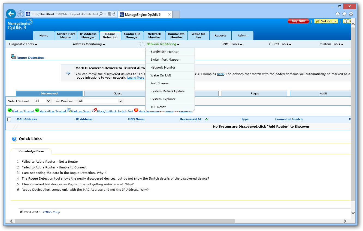Screen dimensions: 363x231
Task: Open the ZOHO Corp. footer link
Action: (x=52, y=212)
